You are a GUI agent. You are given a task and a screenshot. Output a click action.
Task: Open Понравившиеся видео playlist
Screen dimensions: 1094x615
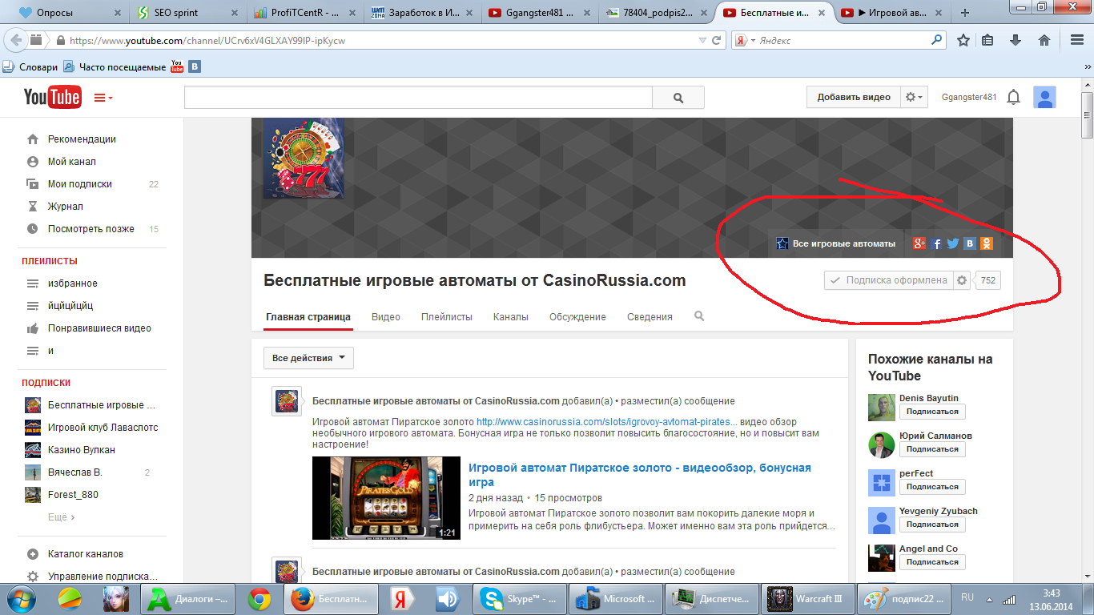99,328
